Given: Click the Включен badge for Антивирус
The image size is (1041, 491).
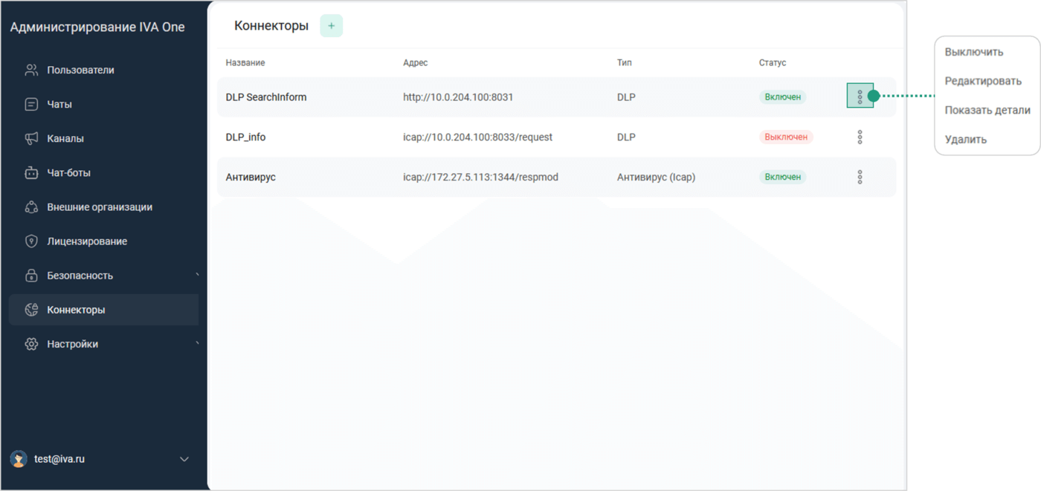Looking at the screenshot, I should click(782, 177).
